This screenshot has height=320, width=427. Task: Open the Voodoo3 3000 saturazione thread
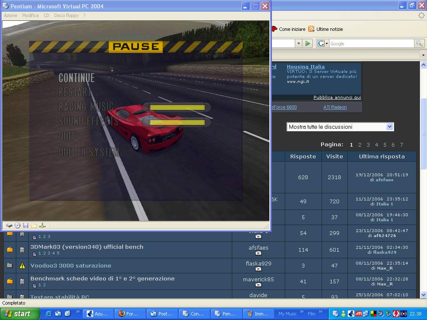coord(71,265)
